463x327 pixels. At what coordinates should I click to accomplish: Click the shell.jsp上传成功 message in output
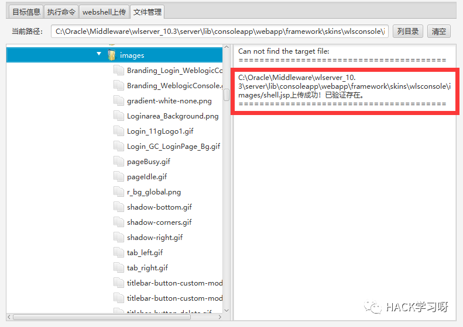click(x=344, y=86)
